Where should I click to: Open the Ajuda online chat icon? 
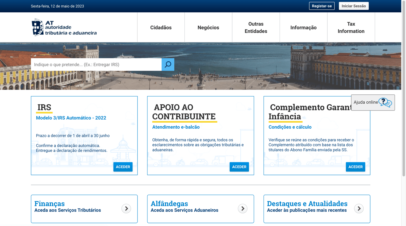click(385, 102)
